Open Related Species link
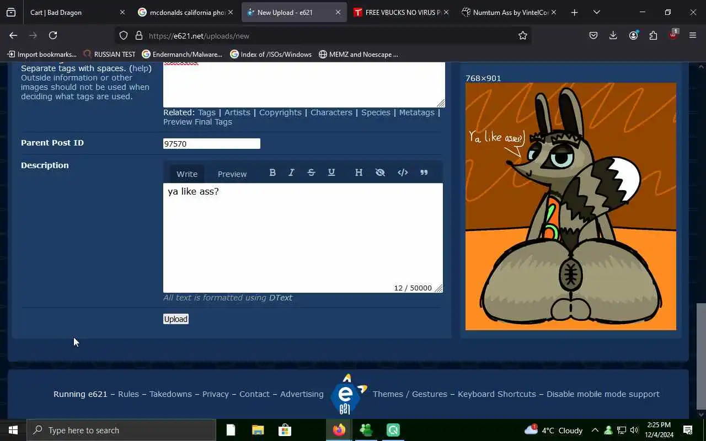This screenshot has width=706, height=441. coord(376,112)
